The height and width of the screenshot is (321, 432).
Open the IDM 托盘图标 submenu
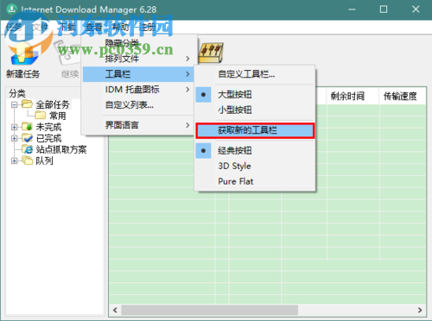pyautogui.click(x=138, y=90)
